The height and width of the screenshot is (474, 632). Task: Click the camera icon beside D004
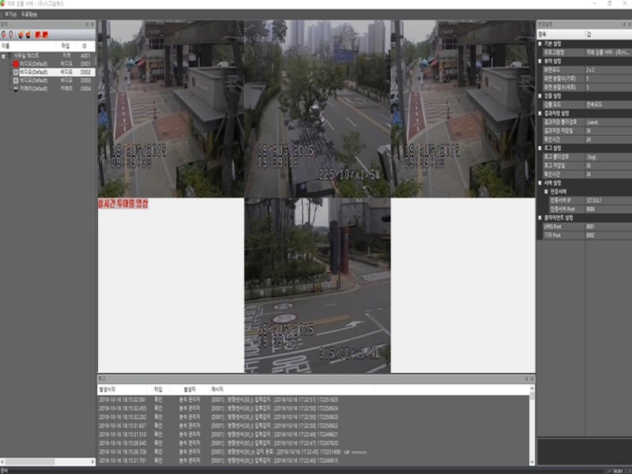coord(15,88)
